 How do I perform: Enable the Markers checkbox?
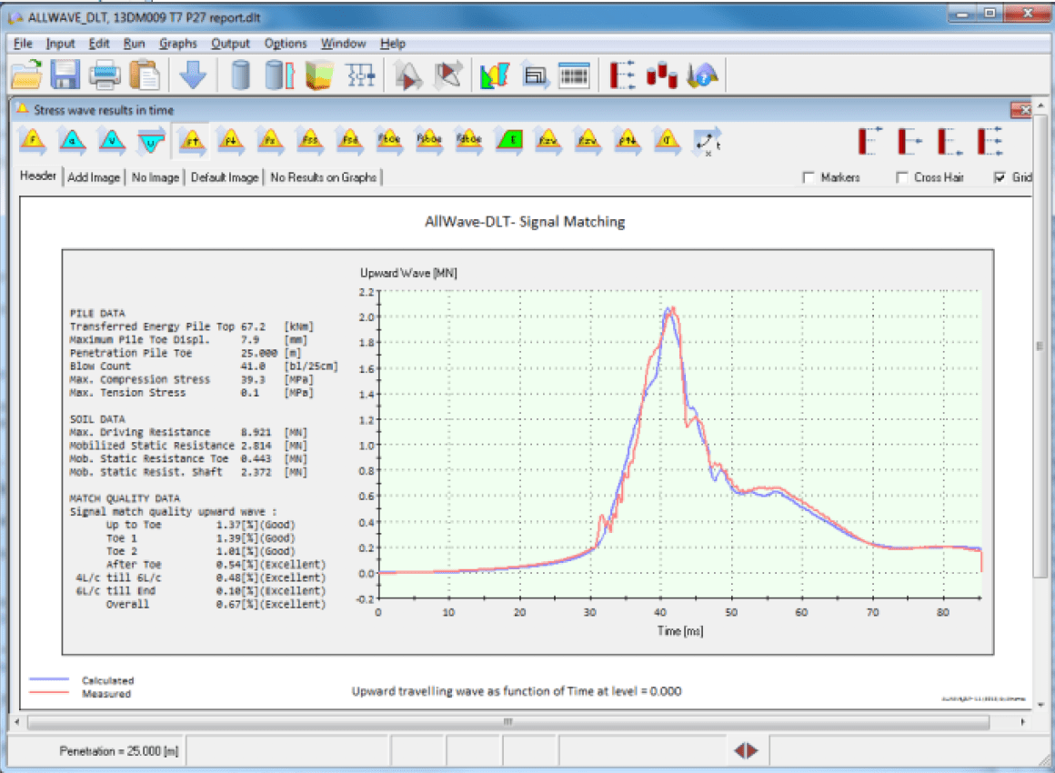click(809, 177)
